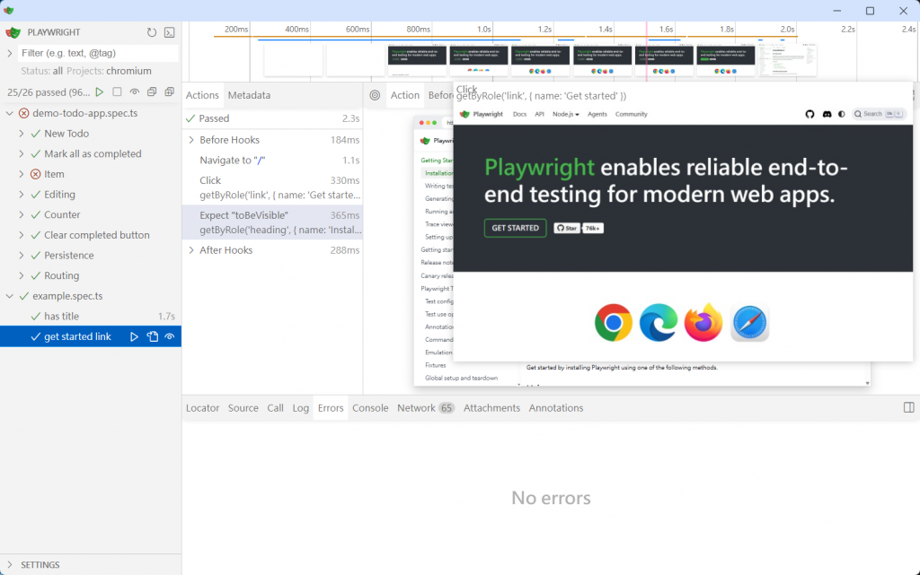Click the Chrome browser logo

click(613, 323)
